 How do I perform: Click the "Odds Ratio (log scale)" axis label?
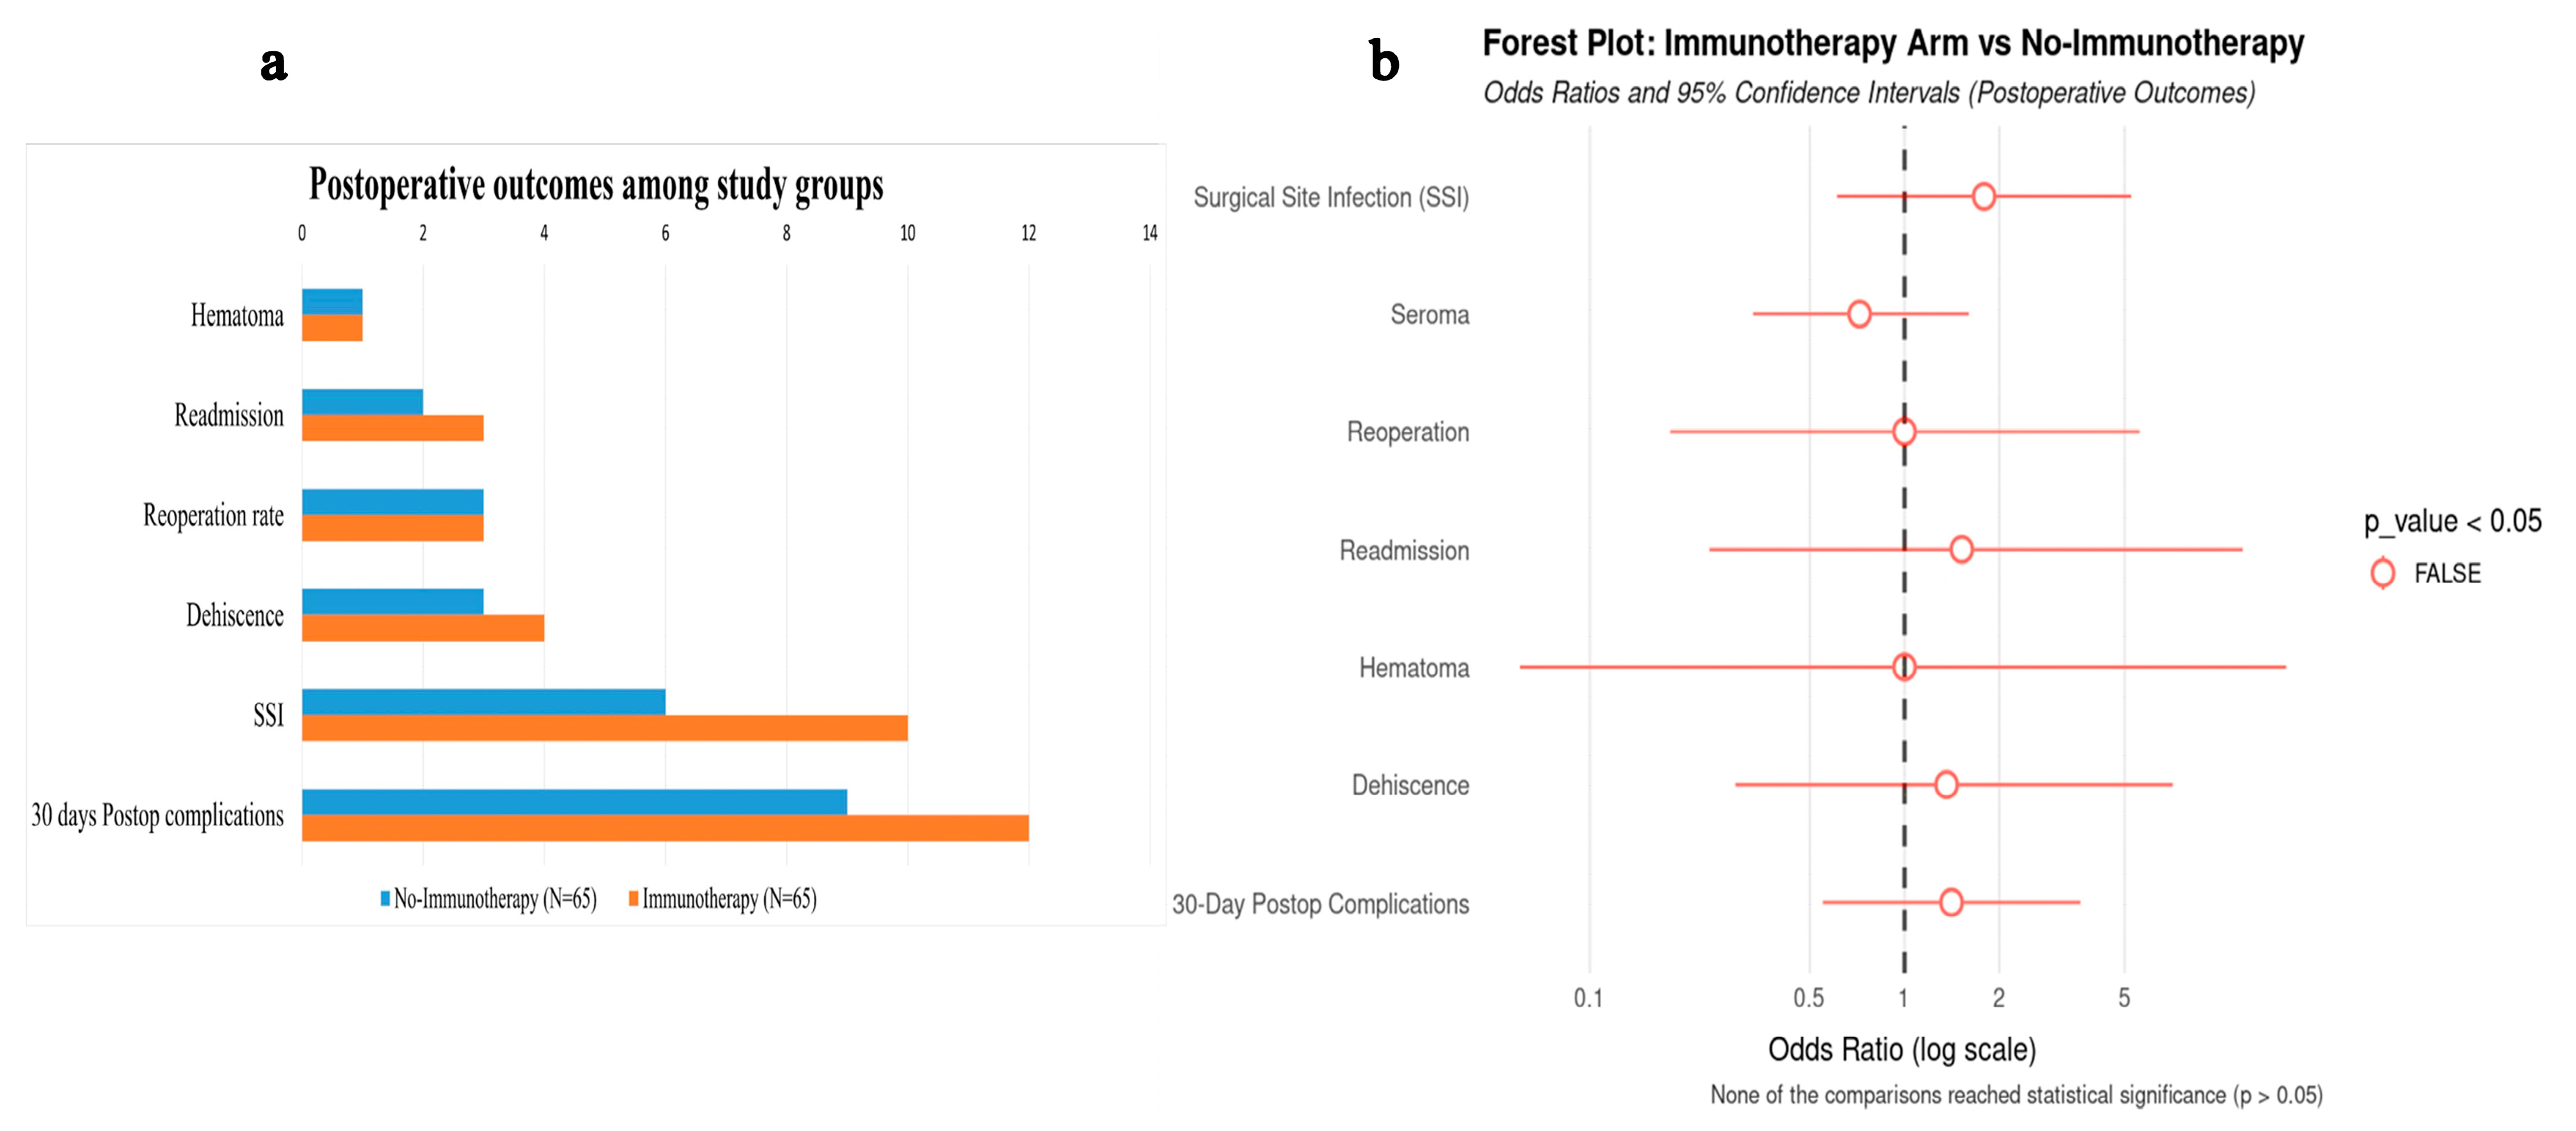[x=1901, y=1049]
